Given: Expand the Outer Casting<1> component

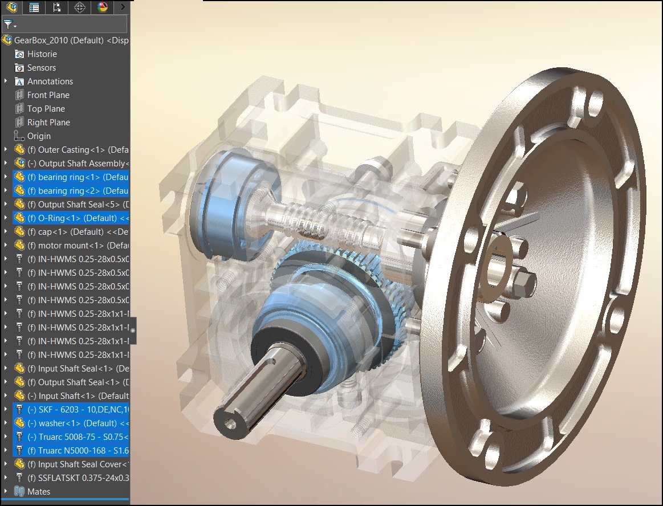Looking at the screenshot, I should click(x=6, y=150).
